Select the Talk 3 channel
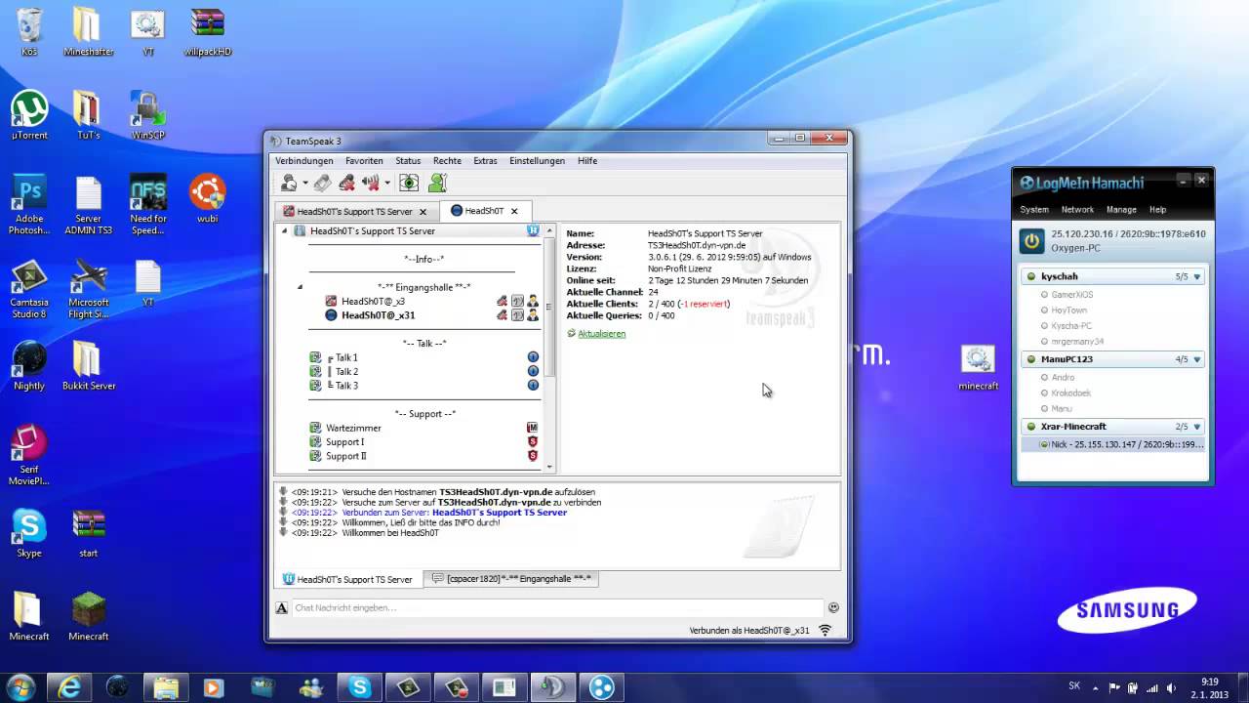 [x=346, y=386]
